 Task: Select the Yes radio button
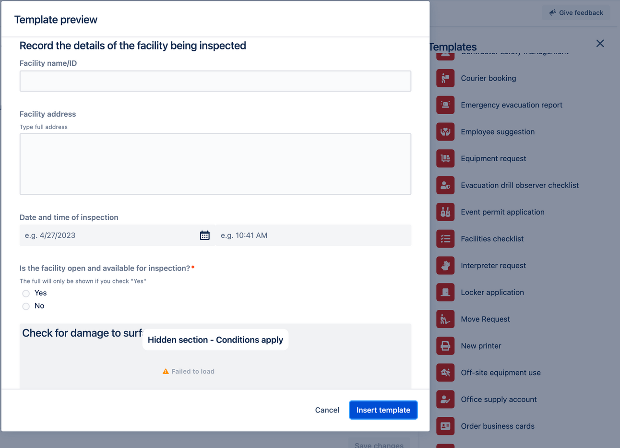click(x=26, y=294)
